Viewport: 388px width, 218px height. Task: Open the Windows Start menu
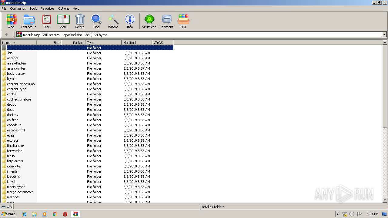8,214
